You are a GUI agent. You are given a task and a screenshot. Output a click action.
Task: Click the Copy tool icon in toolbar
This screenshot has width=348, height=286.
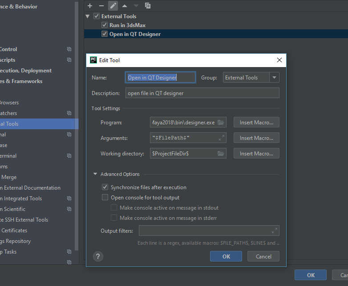click(148, 6)
